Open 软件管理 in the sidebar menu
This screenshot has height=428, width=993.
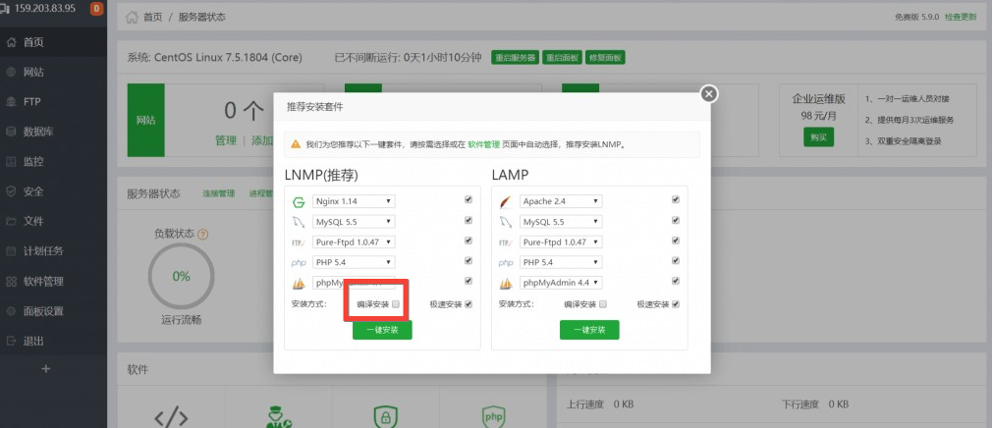click(x=43, y=281)
